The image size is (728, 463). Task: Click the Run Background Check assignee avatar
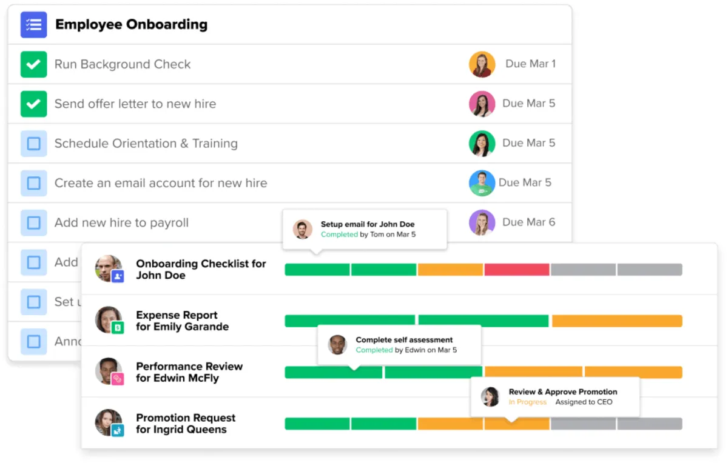tap(482, 64)
